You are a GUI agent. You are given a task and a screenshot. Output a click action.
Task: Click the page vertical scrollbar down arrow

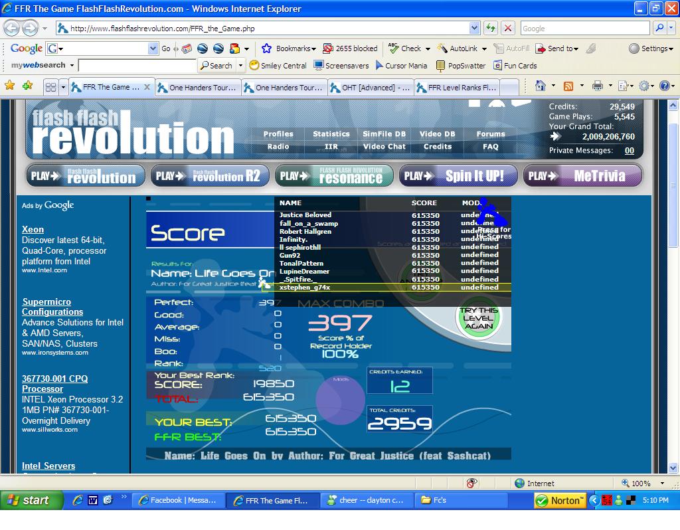[673, 468]
